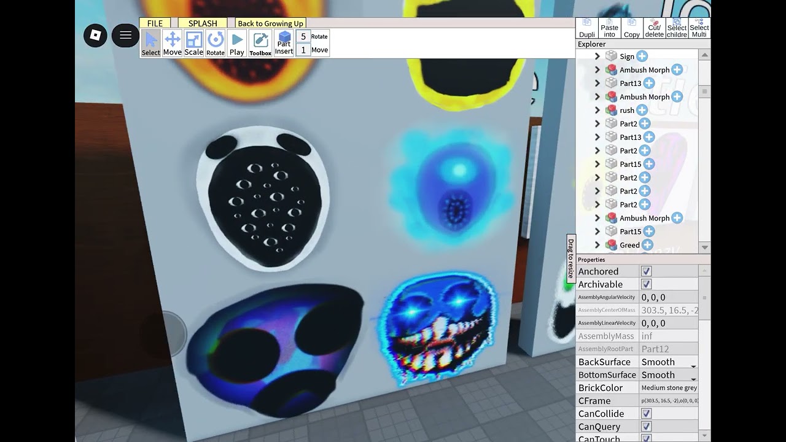Click the plus icon next to Sign
The height and width of the screenshot is (442, 786).
point(642,56)
